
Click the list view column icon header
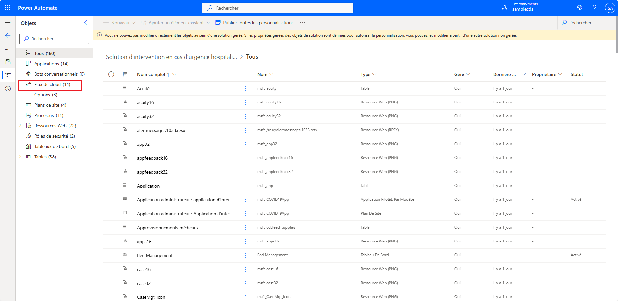click(125, 74)
